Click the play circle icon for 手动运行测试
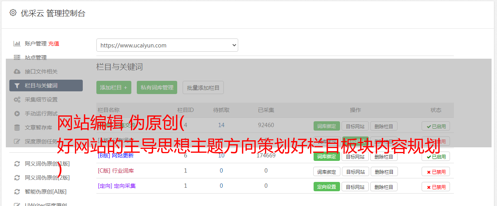This screenshot has width=497, height=206. click(x=17, y=113)
